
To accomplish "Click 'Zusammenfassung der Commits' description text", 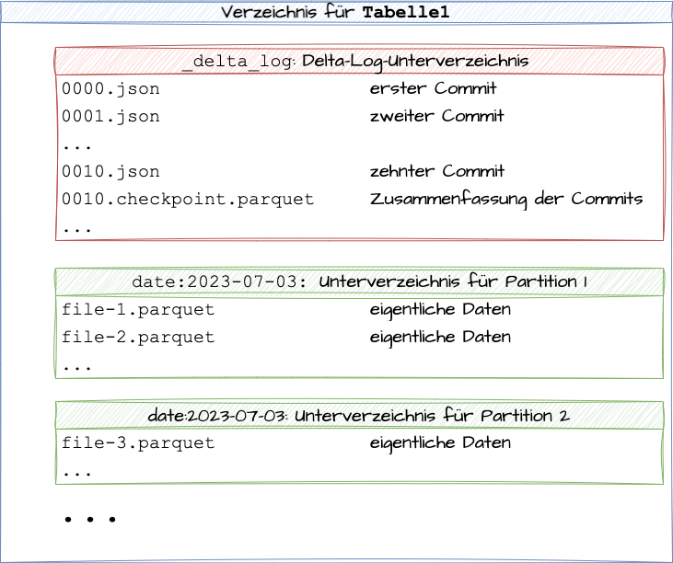I will (x=505, y=200).
